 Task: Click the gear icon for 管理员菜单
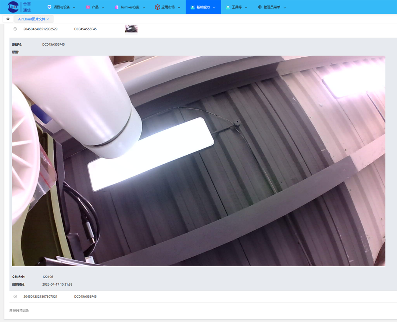point(260,7)
